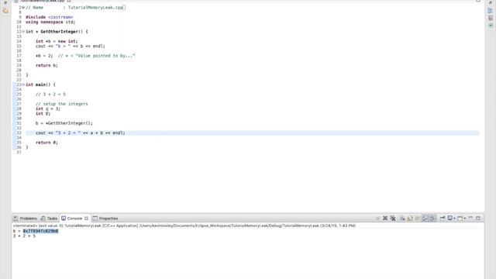The height and width of the screenshot is (279, 496).
Task: Click the '3 + 2 = 5' console output line
Action: 24,236
